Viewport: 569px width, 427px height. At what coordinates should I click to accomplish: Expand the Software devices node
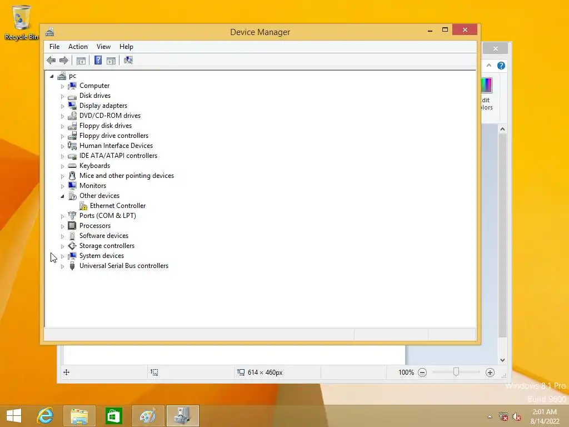pyautogui.click(x=62, y=236)
